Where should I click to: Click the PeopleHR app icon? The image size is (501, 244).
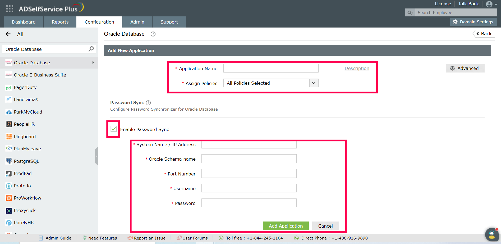[x=9, y=124]
